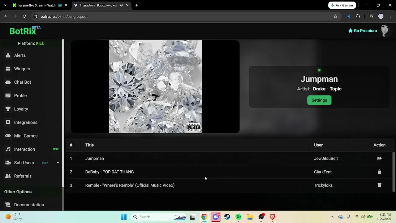This screenshot has width=396, height=223.
Task: Select the Interaction sidebar item
Action: pyautogui.click(x=24, y=149)
